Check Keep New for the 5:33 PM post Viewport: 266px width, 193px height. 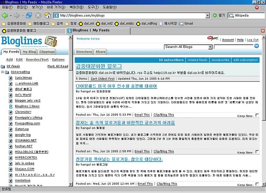[257, 116]
